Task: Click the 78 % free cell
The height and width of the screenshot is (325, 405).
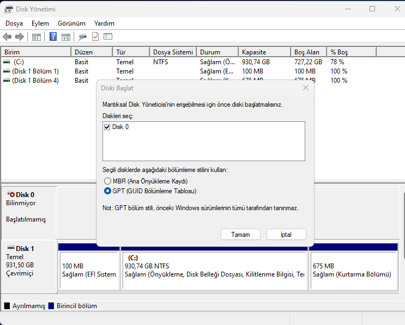Action: [x=337, y=62]
